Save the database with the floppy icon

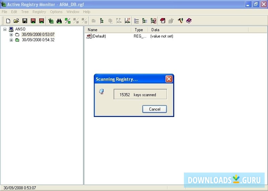tap(25, 21)
